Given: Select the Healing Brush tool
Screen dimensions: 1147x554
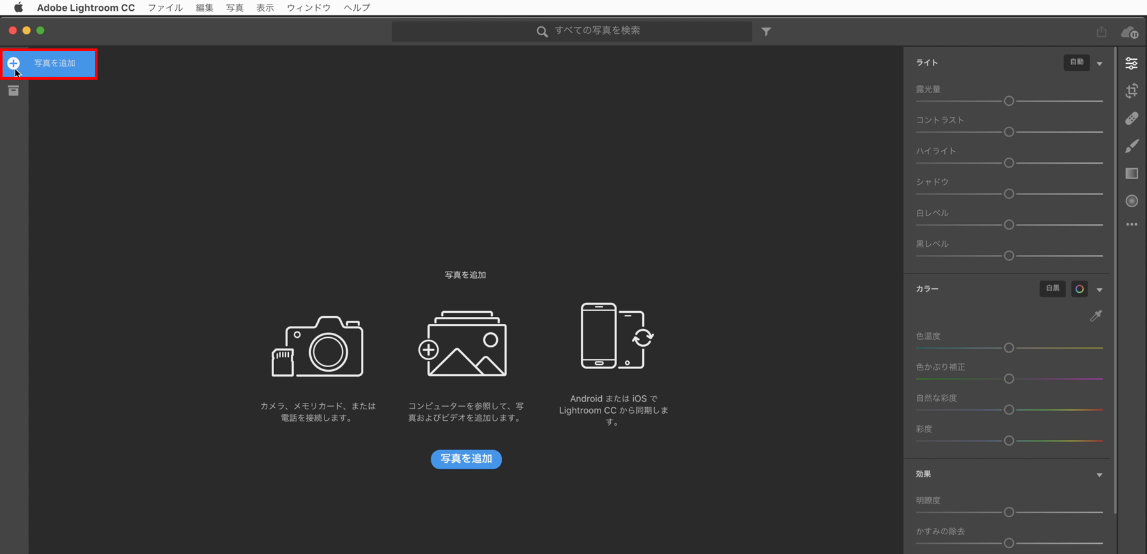Looking at the screenshot, I should tap(1132, 119).
